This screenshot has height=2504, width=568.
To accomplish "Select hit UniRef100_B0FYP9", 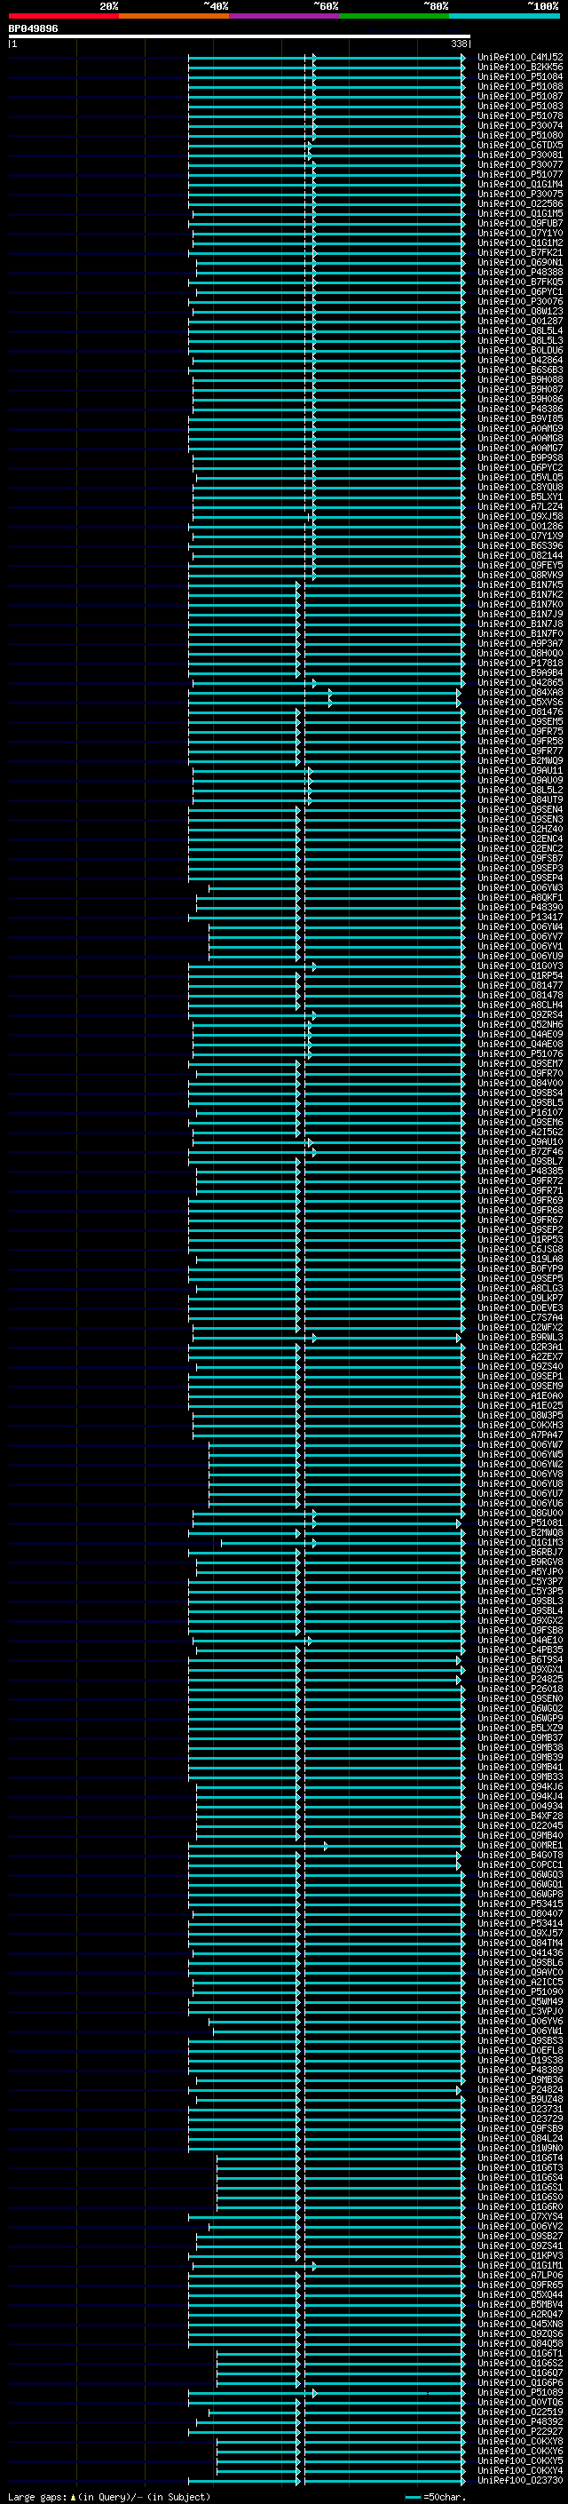I will [520, 1268].
